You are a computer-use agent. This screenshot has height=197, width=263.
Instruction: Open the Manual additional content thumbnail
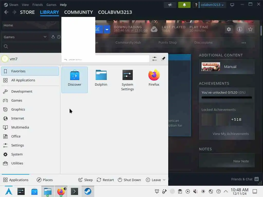point(211,67)
